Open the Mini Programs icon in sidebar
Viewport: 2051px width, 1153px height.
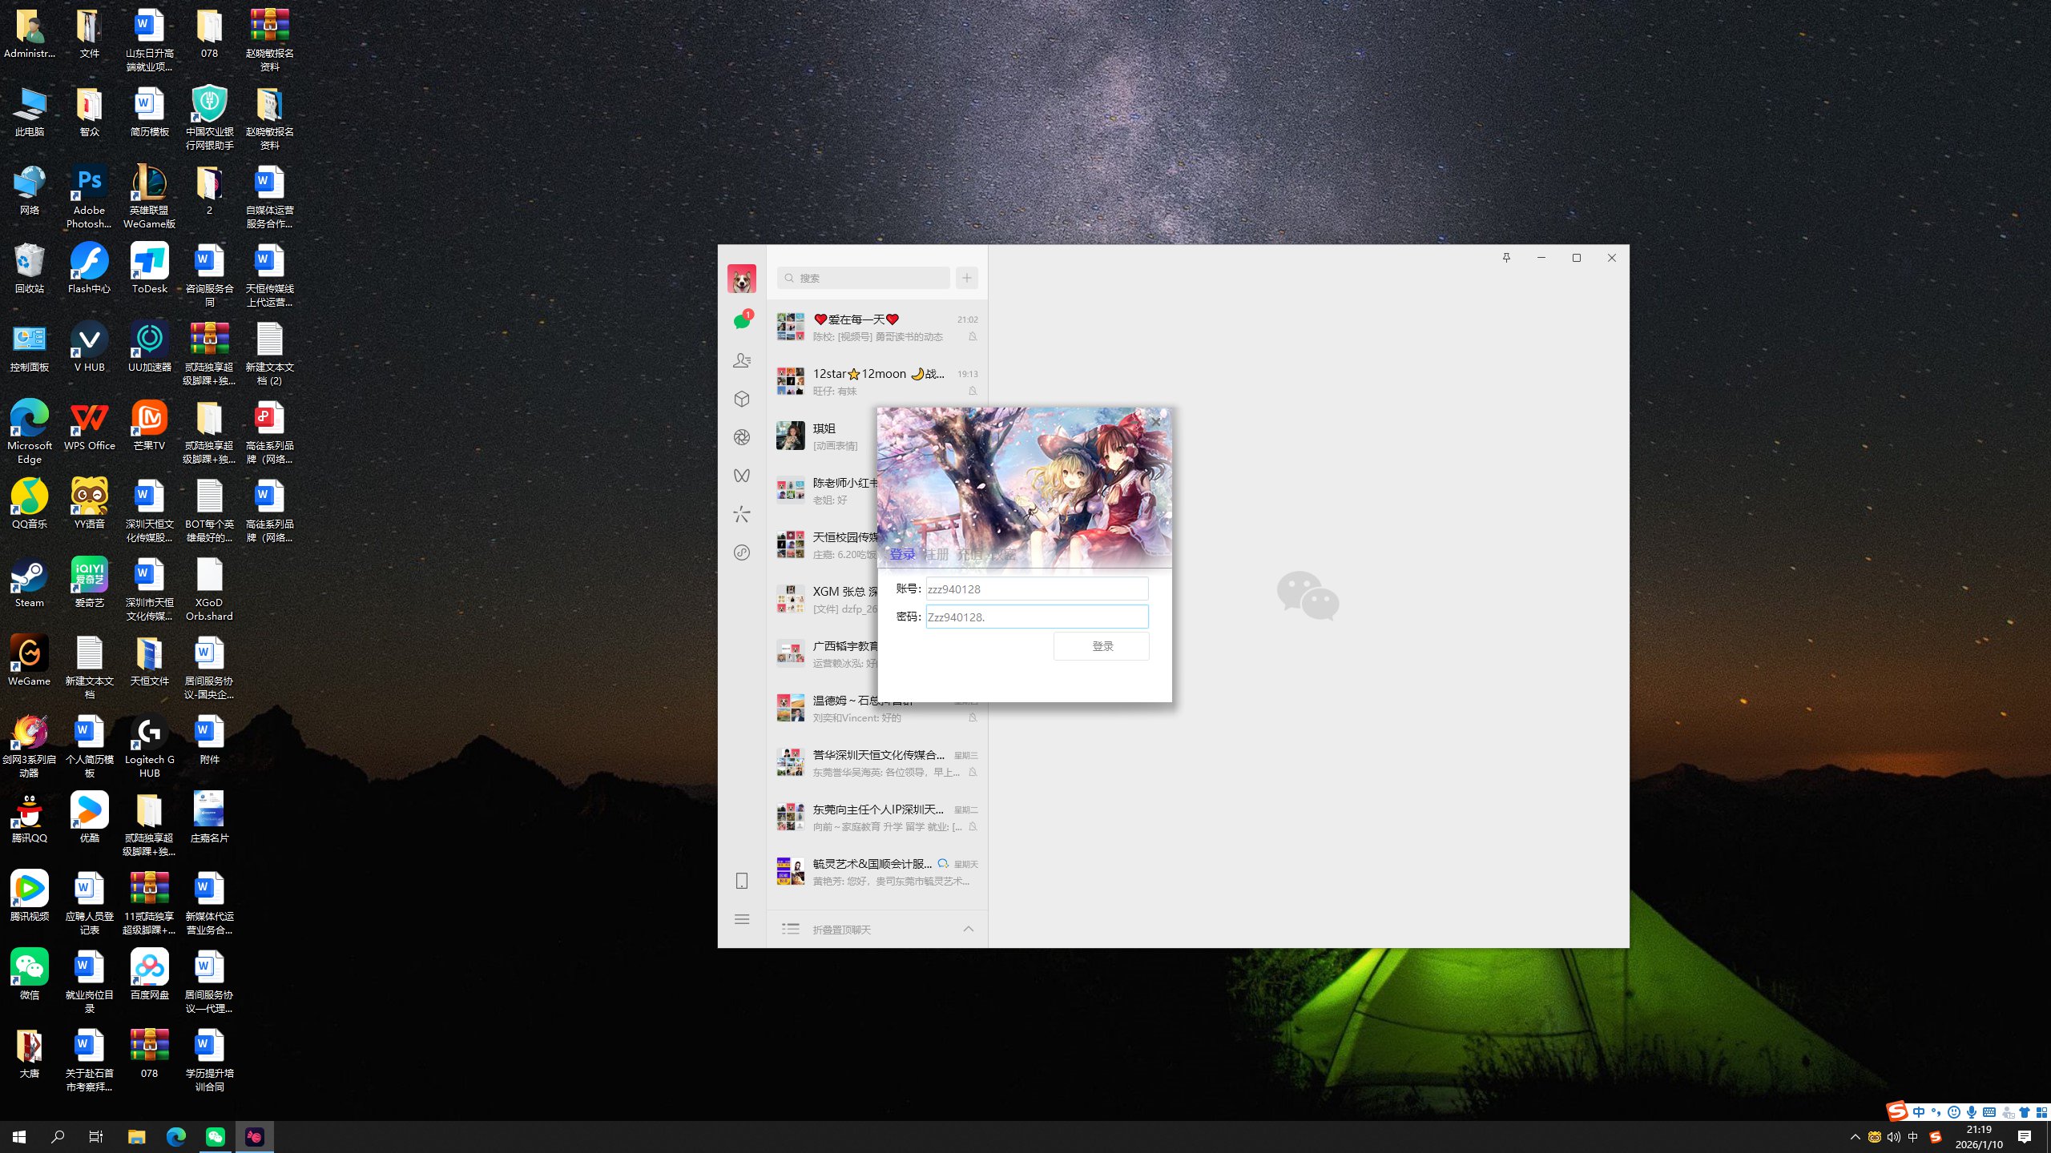(x=742, y=552)
